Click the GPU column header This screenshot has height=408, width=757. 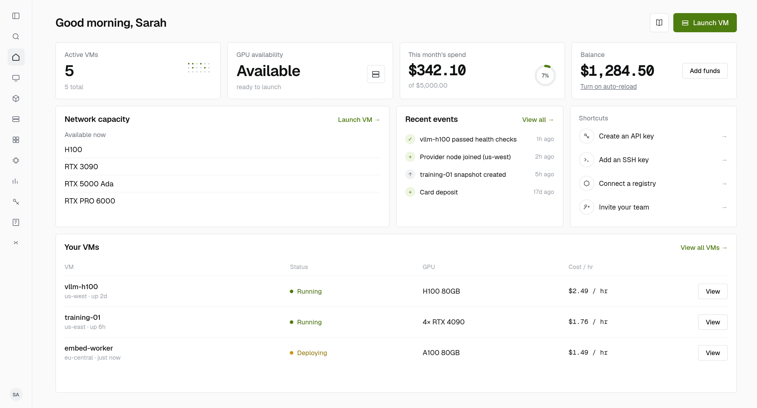428,267
